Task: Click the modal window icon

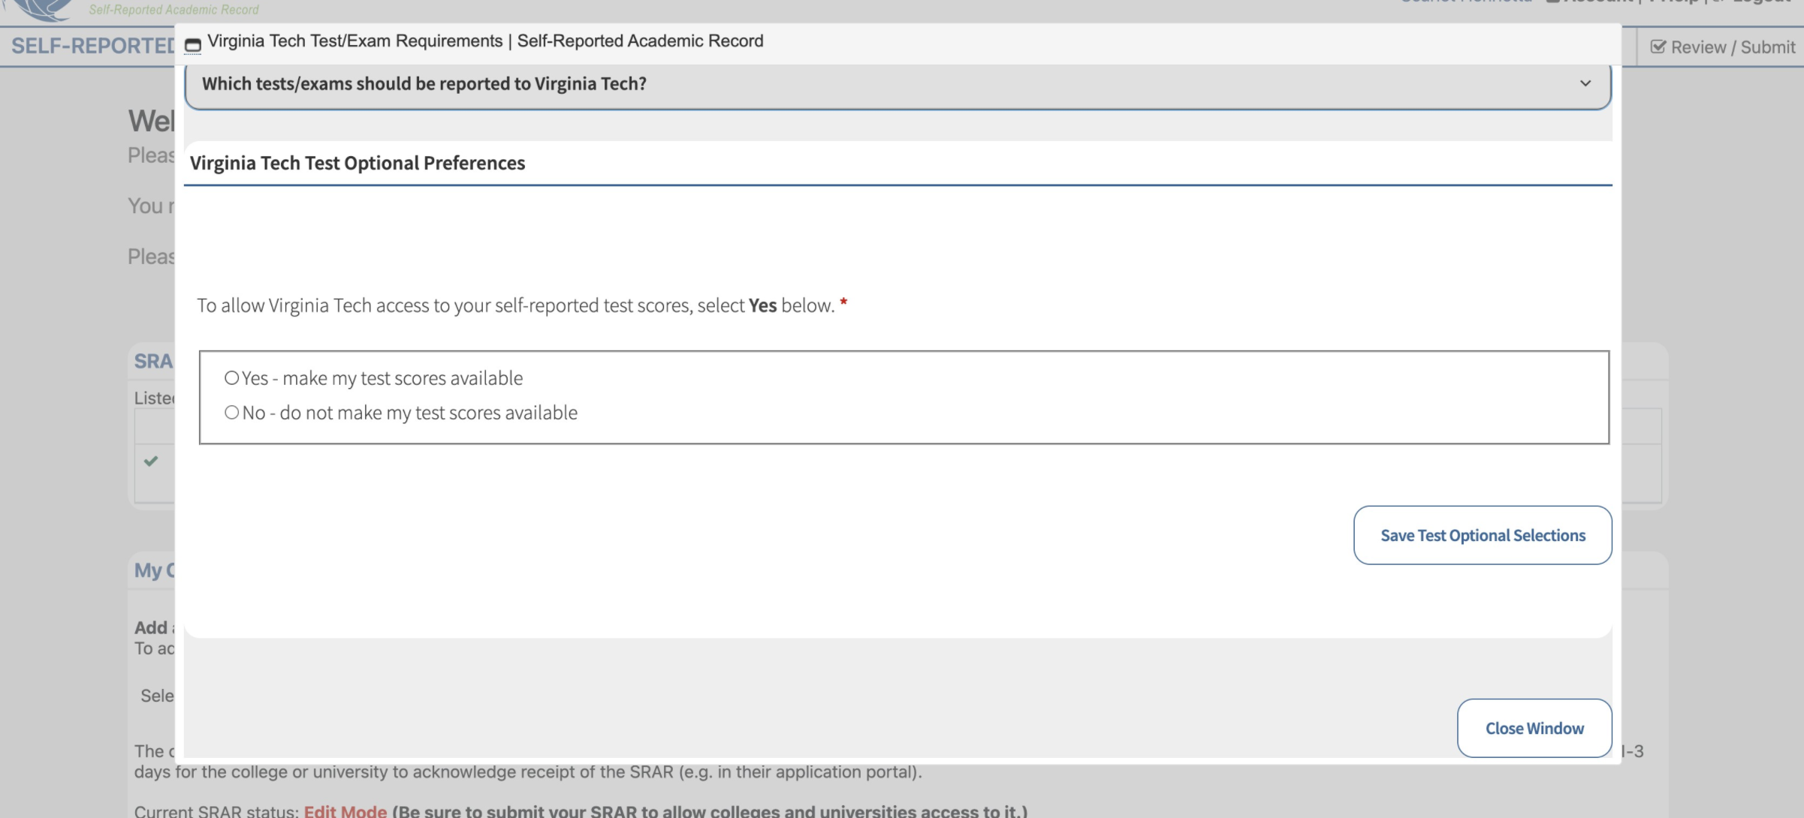Action: click(x=193, y=43)
